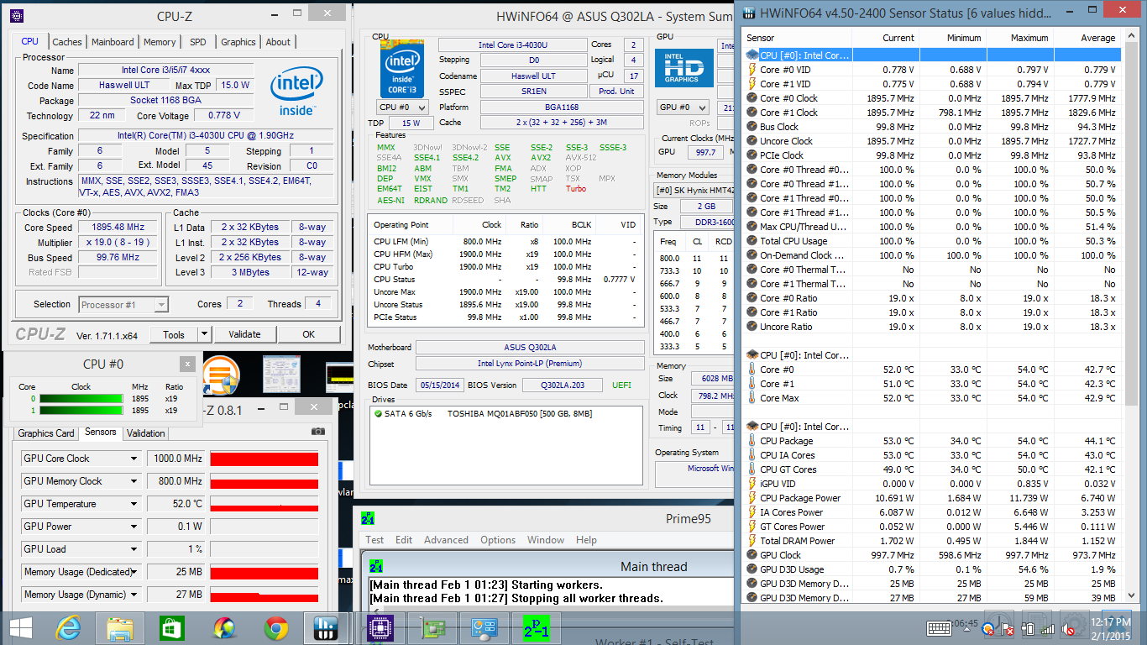Open the Tools dropdown arrow in CPU-Z
Viewport: 1147px width, 645px height.
(x=205, y=334)
